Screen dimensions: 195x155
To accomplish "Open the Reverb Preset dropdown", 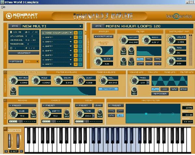I will tap(22, 106).
